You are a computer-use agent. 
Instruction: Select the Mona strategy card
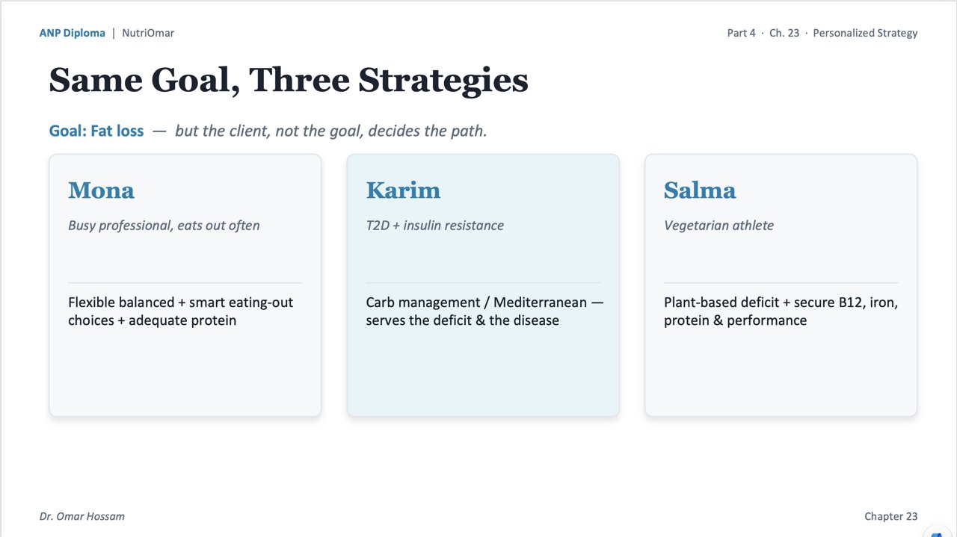[x=185, y=285]
